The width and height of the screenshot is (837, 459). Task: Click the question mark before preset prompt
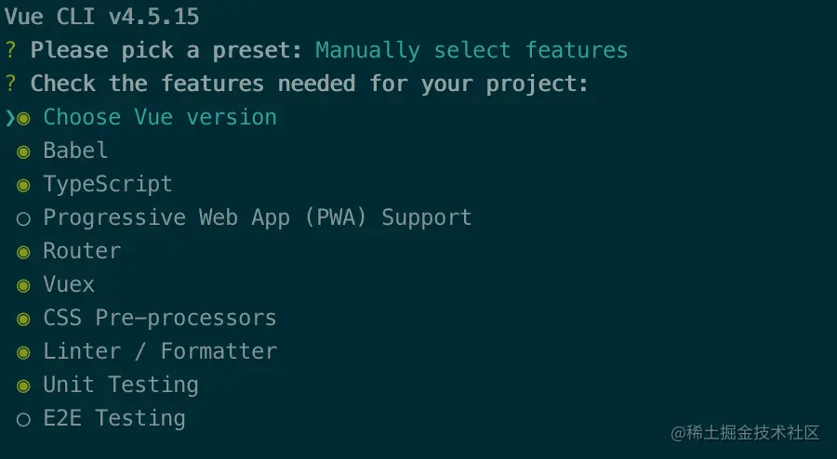click(10, 50)
